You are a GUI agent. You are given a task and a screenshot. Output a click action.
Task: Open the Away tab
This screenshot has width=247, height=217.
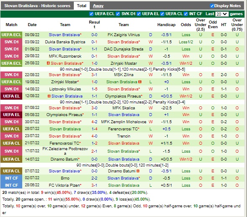coord(98,6)
